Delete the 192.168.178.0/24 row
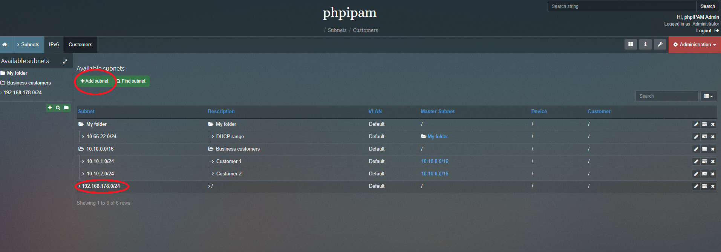Screen dimensions: 721x252 713,186
